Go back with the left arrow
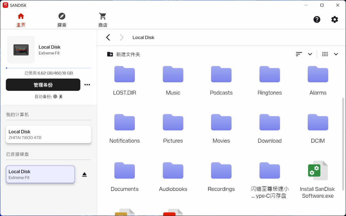The width and height of the screenshot is (346, 216). tap(108, 37)
